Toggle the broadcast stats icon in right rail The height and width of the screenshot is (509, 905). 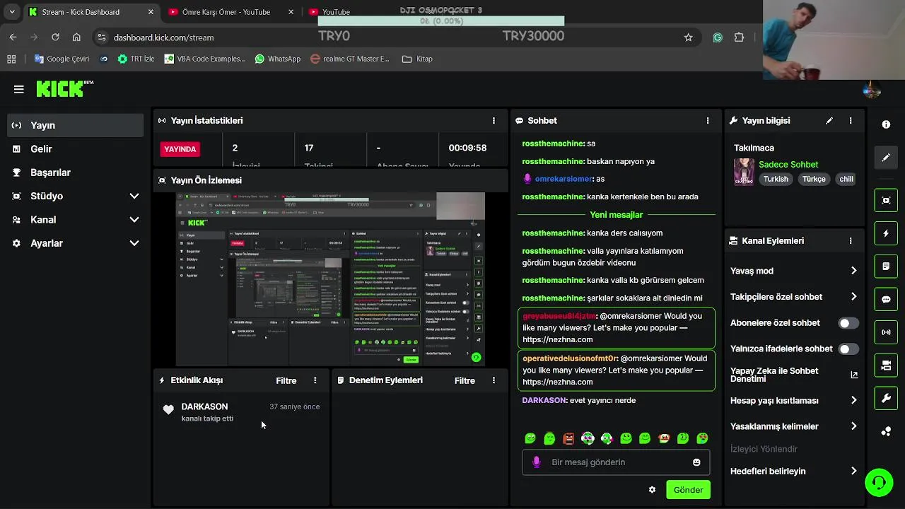pyautogui.click(x=886, y=332)
